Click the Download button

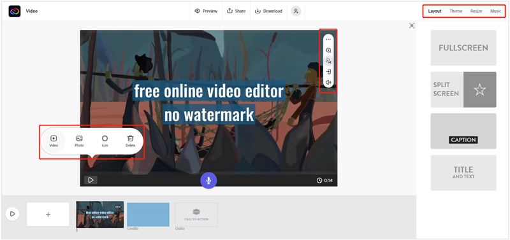268,11
